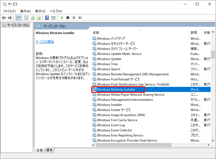Select Windows Font Cache Service

(151, 120)
